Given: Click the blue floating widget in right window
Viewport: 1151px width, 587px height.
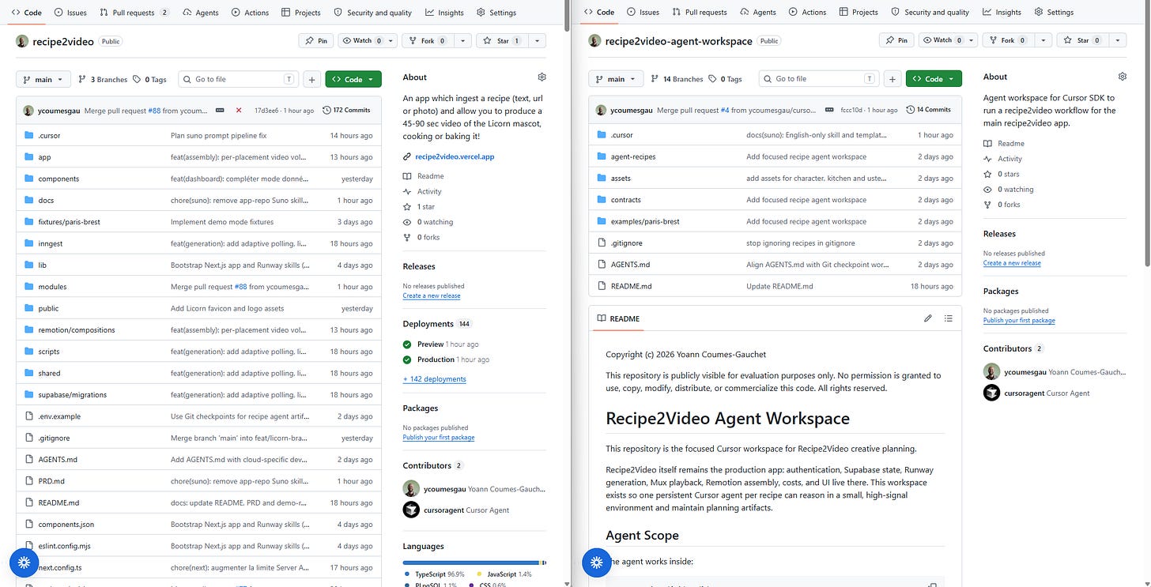Looking at the screenshot, I should (596, 563).
